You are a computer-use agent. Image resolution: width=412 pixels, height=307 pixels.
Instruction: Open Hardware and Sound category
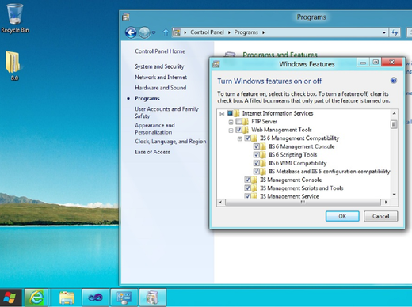click(x=160, y=88)
